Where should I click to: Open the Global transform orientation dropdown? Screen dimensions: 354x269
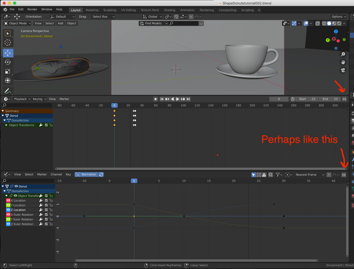[x=152, y=17]
